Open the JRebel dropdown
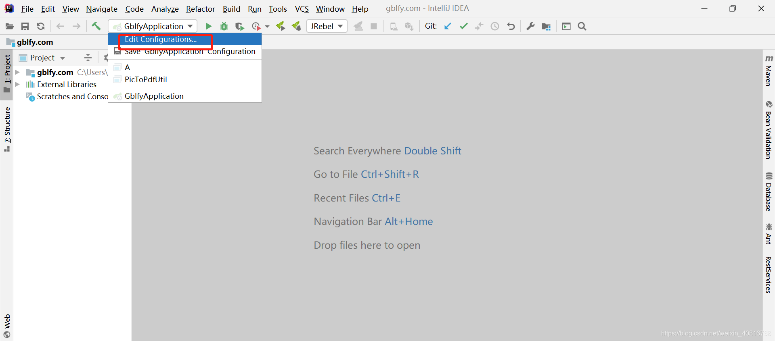This screenshot has height=341, width=775. 327,26
